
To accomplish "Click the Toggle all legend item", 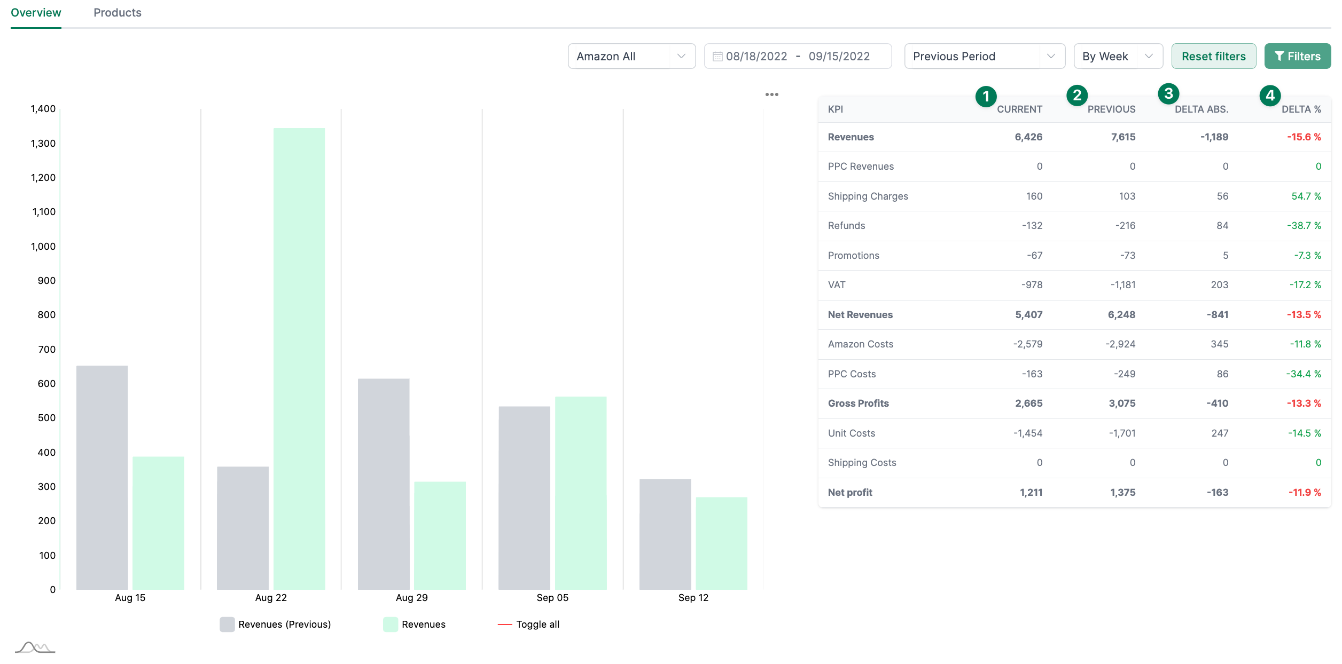I will (528, 625).
